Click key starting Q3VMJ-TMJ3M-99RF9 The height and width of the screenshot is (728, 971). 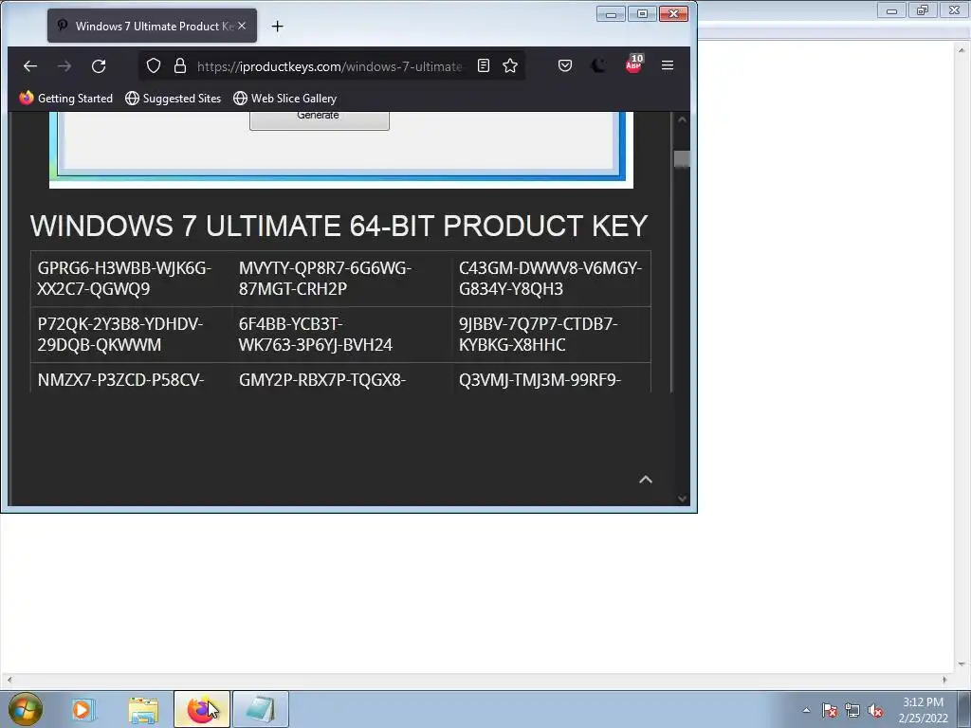tap(540, 379)
